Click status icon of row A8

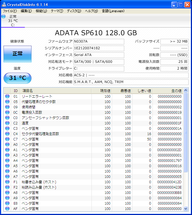coord(7,192)
